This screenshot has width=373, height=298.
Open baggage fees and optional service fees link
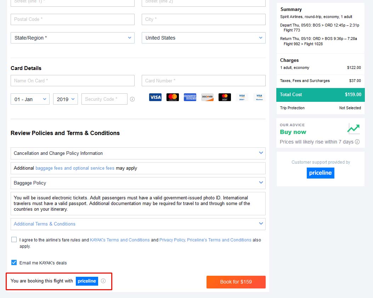tap(75, 168)
